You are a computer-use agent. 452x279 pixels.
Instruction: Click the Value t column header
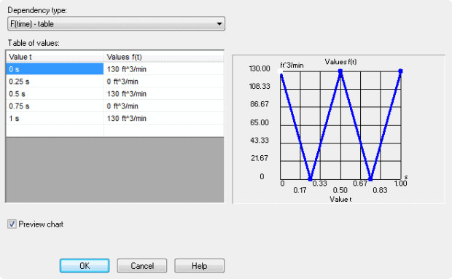coord(55,57)
